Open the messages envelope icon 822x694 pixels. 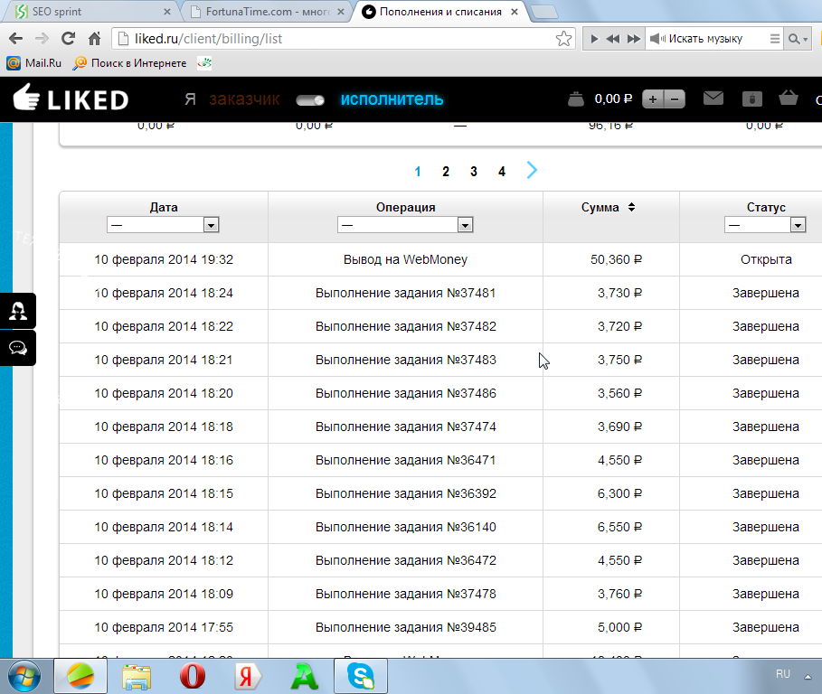point(713,98)
